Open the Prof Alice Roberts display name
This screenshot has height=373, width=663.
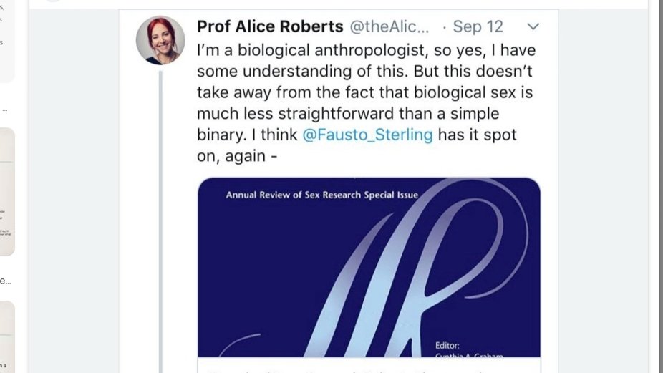click(x=270, y=26)
